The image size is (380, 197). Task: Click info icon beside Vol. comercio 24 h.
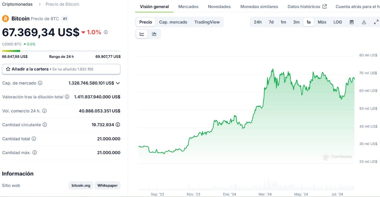point(44,111)
